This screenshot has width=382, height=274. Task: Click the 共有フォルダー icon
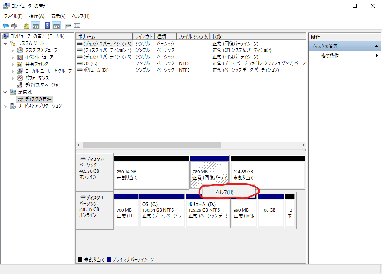(x=20, y=64)
